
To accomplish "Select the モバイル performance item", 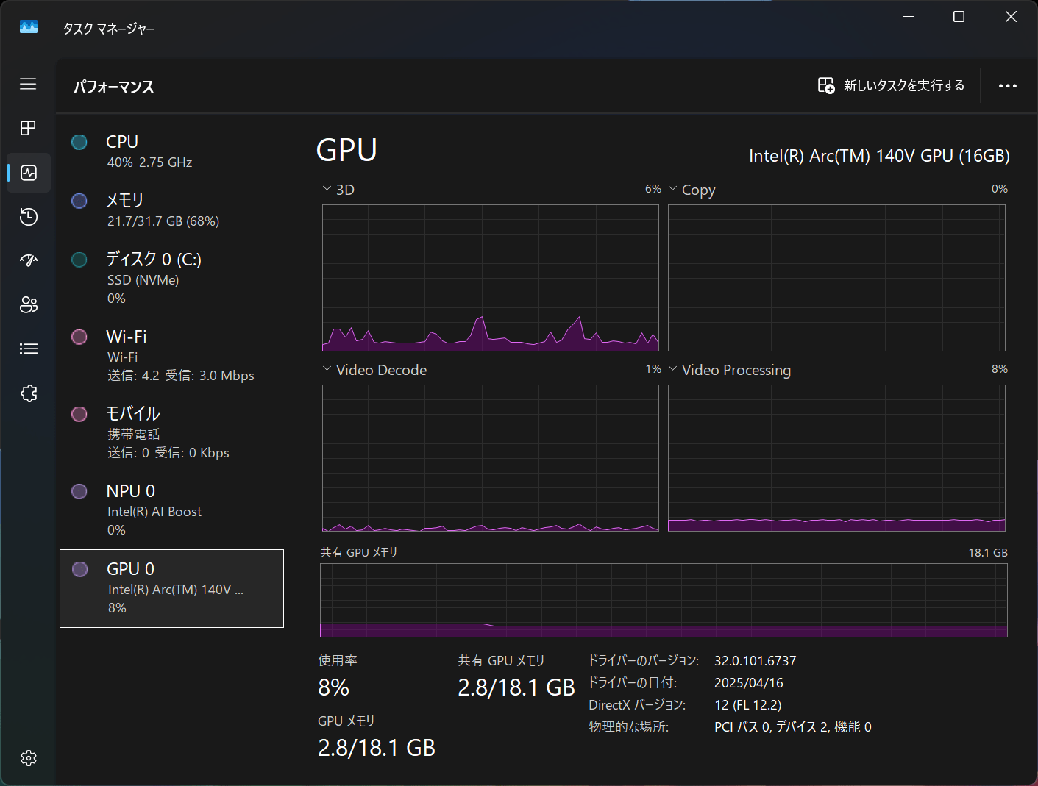I will pyautogui.click(x=171, y=433).
